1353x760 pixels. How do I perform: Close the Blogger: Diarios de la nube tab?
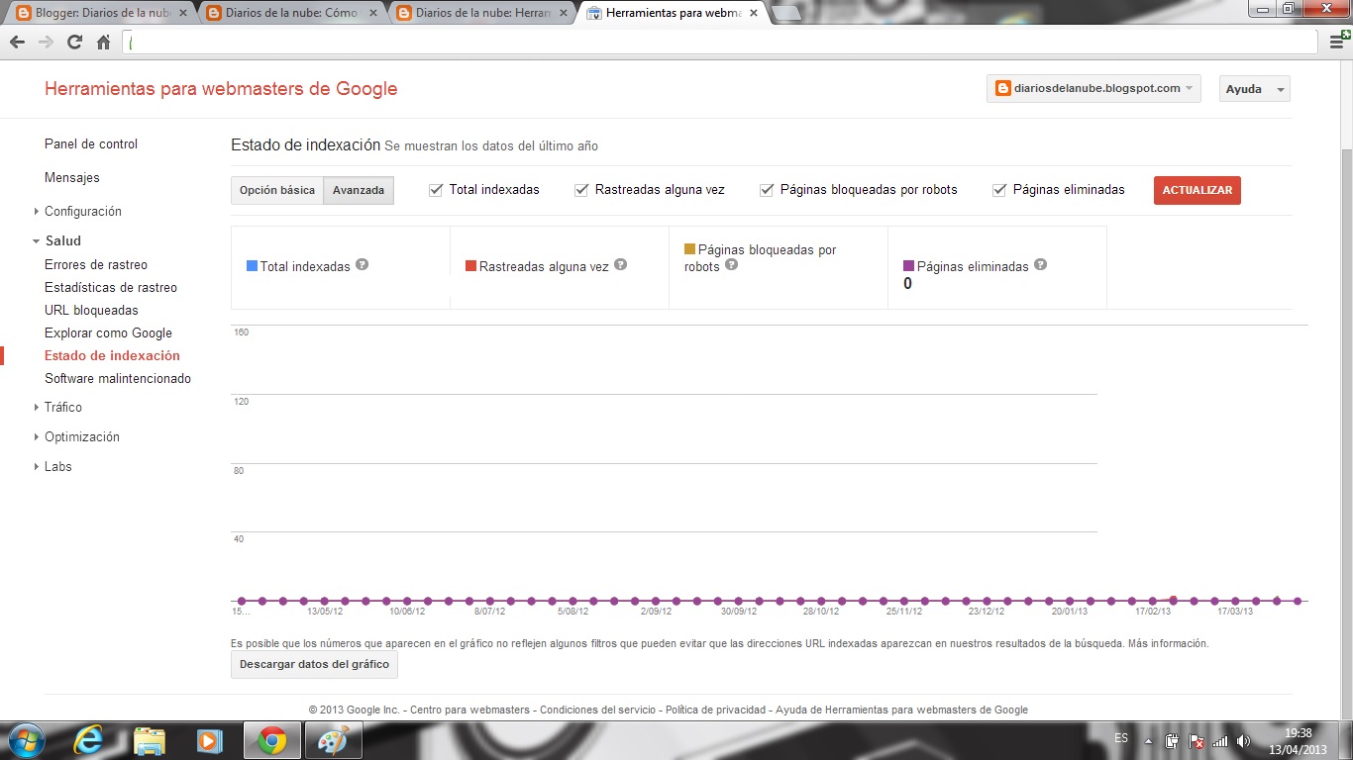(182, 14)
